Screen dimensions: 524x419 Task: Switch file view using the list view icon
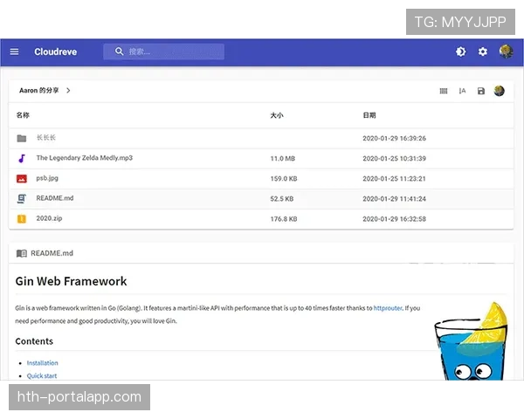coord(444,91)
